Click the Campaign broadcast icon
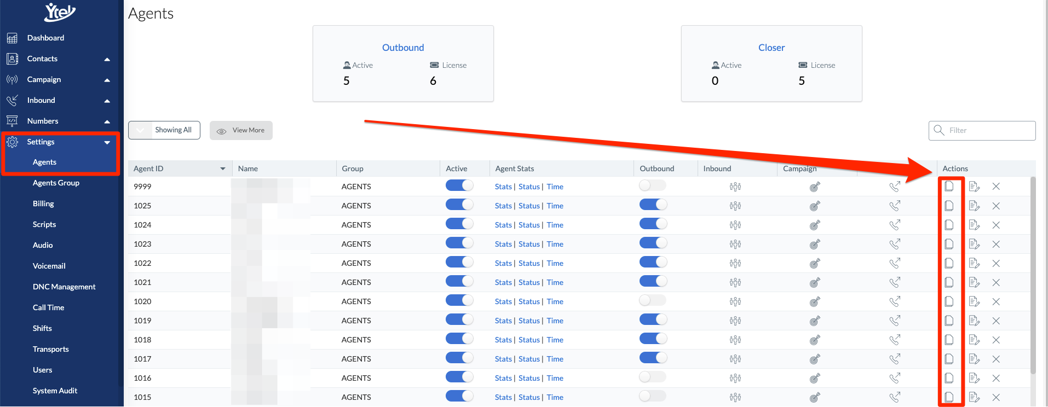Image resolution: width=1048 pixels, height=407 pixels. pyautogui.click(x=12, y=79)
